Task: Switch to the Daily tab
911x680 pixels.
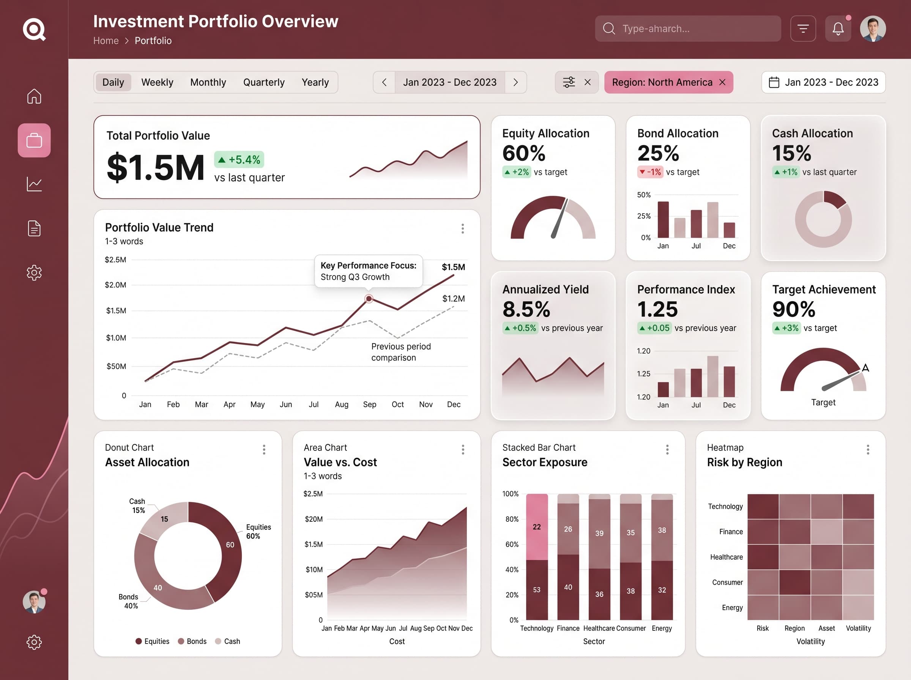Action: (x=113, y=82)
